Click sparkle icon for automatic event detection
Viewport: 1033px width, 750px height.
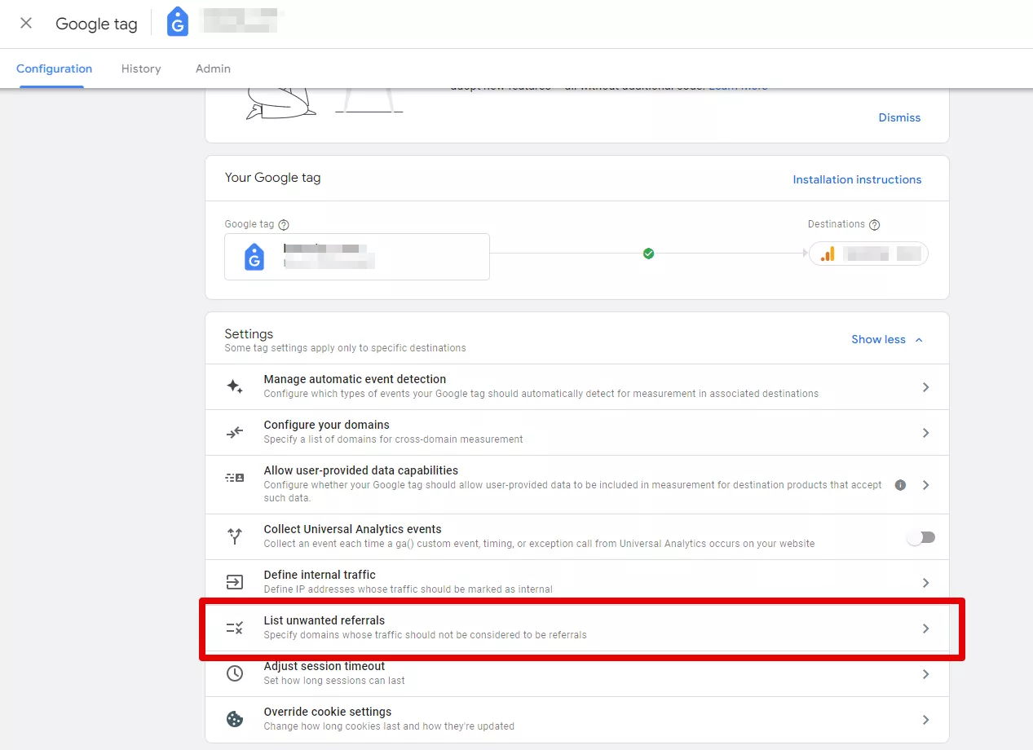pos(235,386)
